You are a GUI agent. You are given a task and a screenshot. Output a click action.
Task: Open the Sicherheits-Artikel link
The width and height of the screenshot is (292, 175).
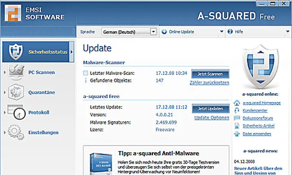coord(259,126)
